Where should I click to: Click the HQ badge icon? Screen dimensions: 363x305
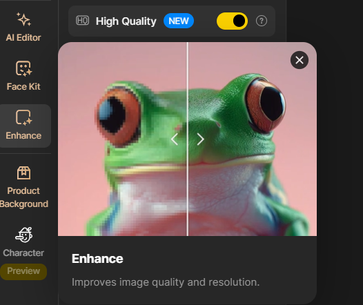click(82, 21)
